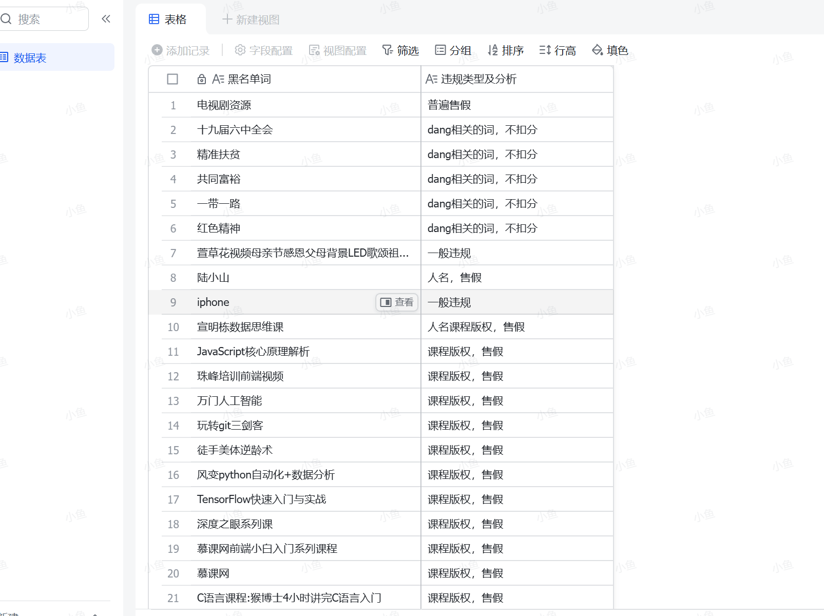The width and height of the screenshot is (824, 616).
Task: Collapse the left sidebar with chevron
Action: [106, 18]
